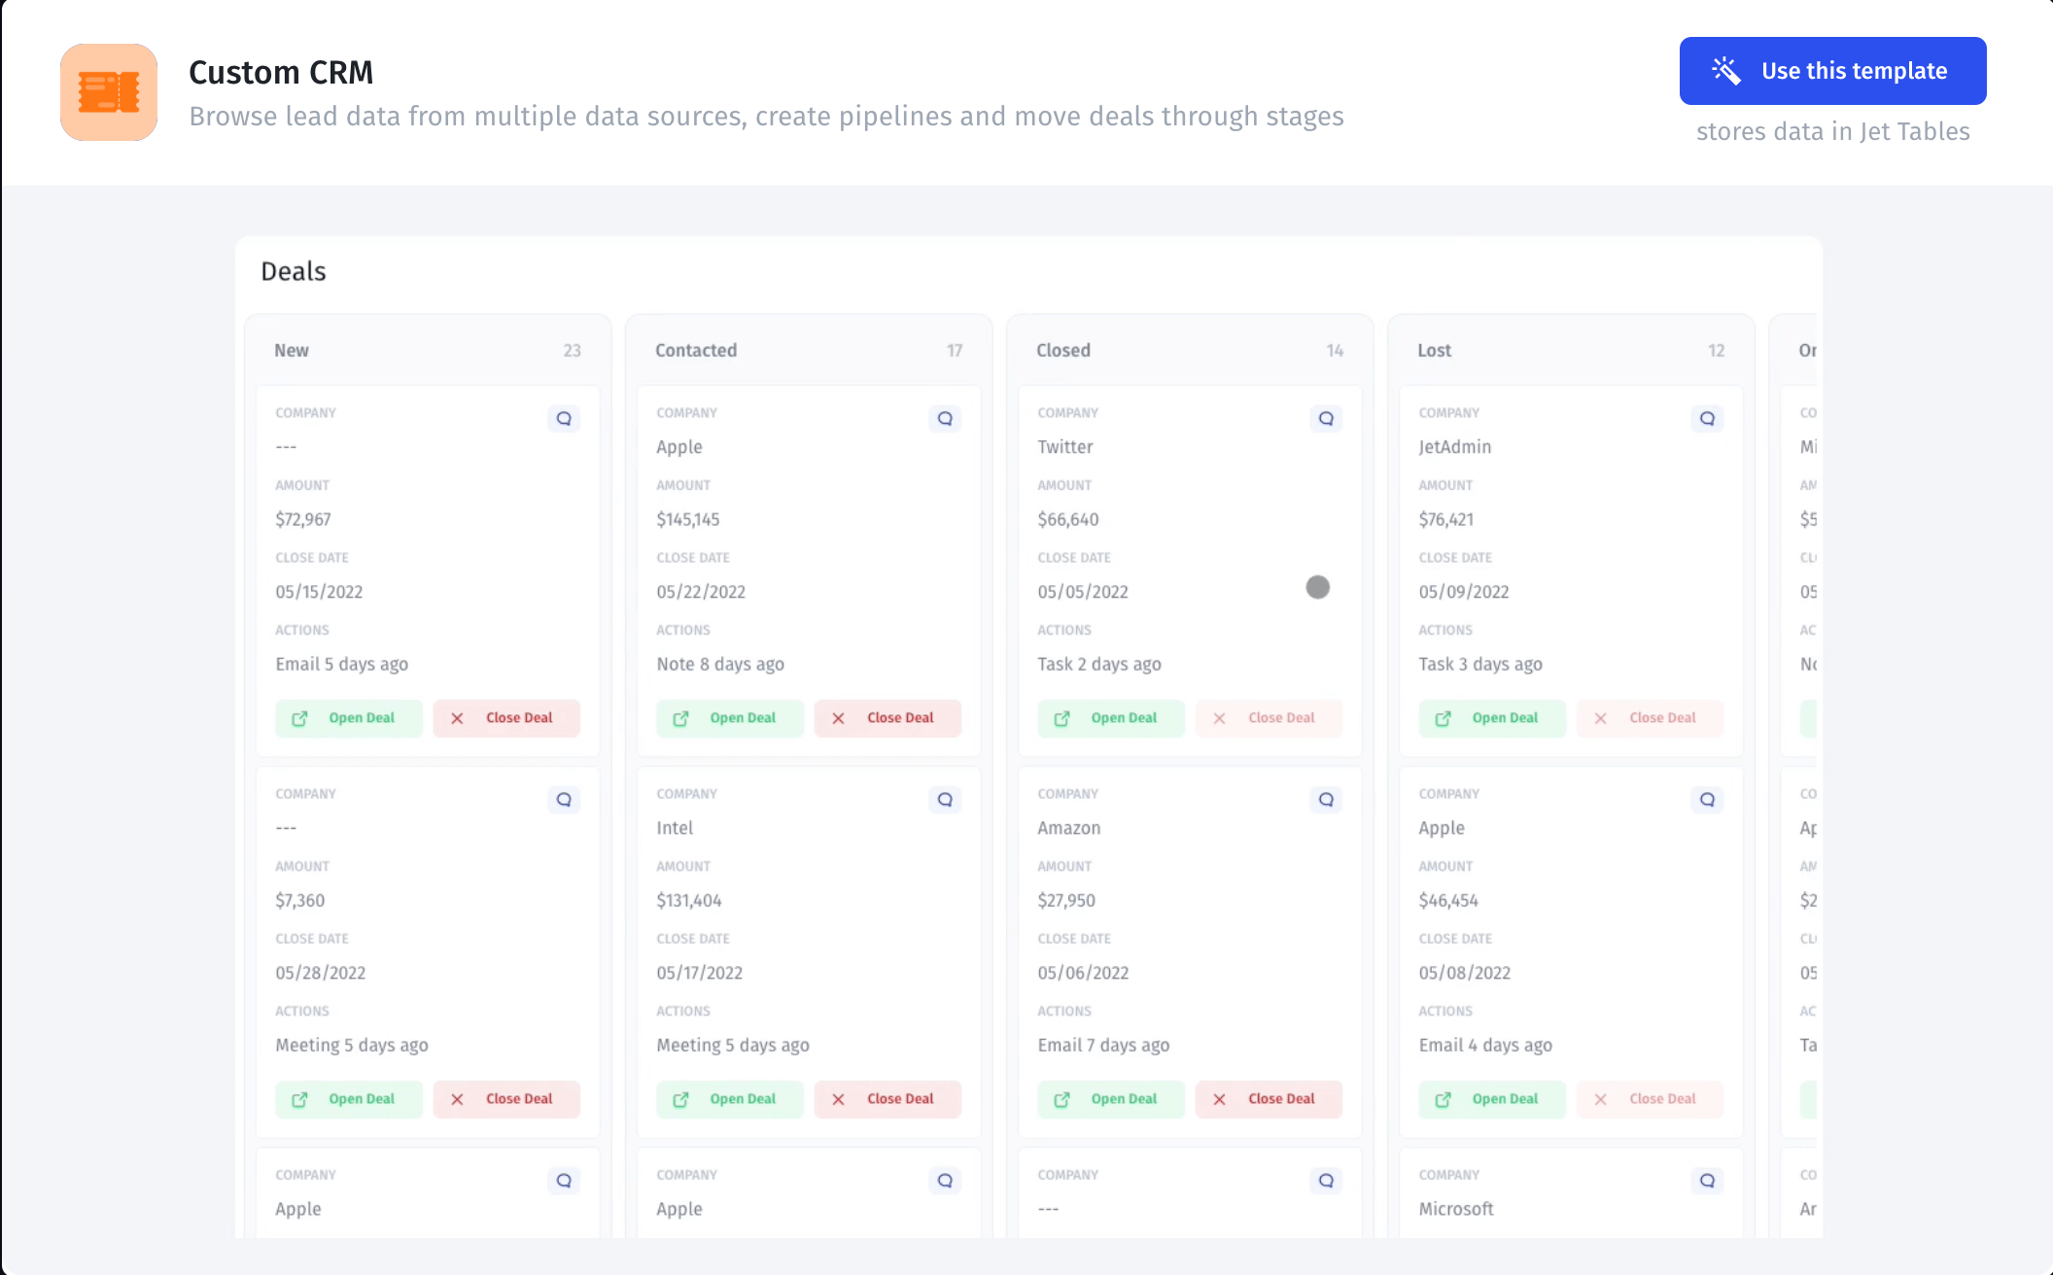Click the search icon on the Twitter deal card
The width and height of the screenshot is (2053, 1275).
(1326, 418)
